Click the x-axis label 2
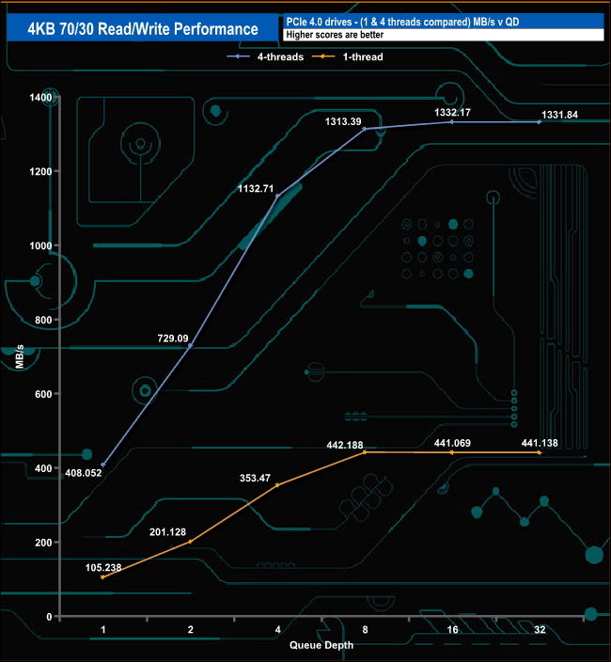This screenshot has height=662, width=611. pos(190,630)
